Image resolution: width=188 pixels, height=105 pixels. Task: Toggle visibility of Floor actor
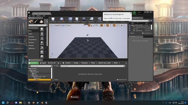click(130, 29)
